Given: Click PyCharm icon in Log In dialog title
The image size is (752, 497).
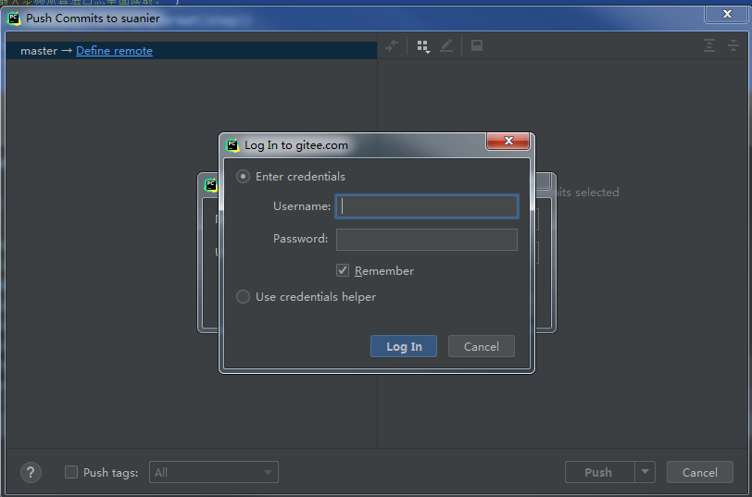Looking at the screenshot, I should pyautogui.click(x=232, y=145).
